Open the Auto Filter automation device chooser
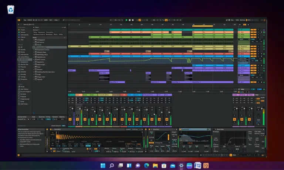284x170 pixels. coord(244,58)
